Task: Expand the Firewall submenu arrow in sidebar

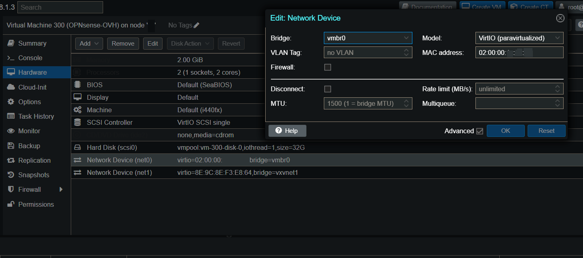Action: pos(61,189)
